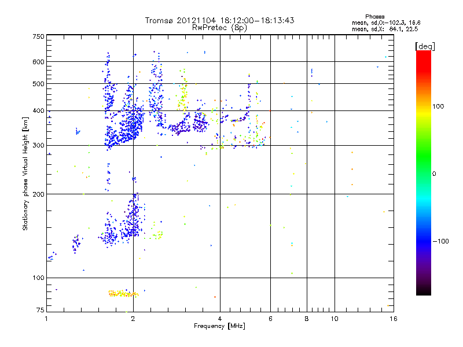Click the height axis tick label '300'
This screenshot has height=347, width=463.
(38, 145)
